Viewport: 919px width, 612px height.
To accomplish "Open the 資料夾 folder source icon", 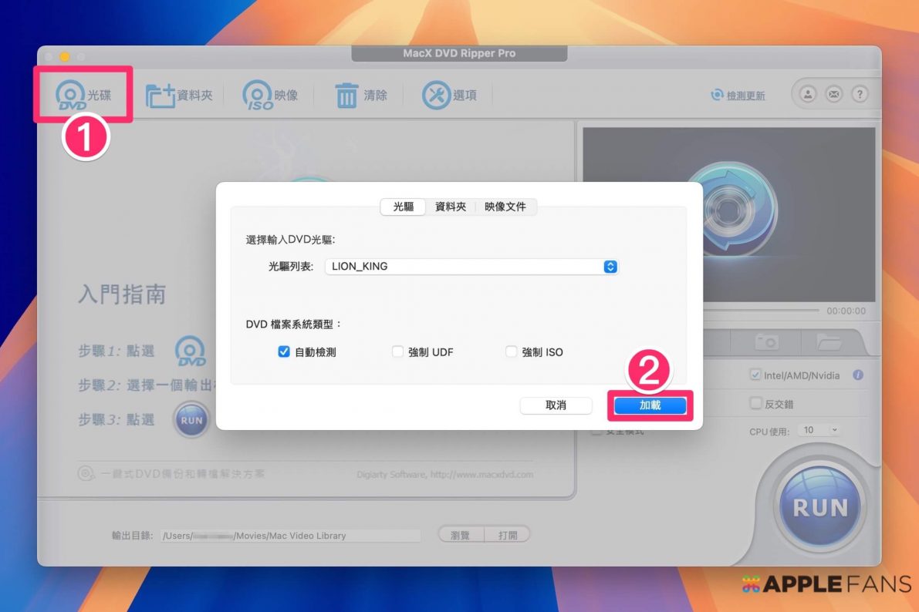I will click(x=161, y=96).
